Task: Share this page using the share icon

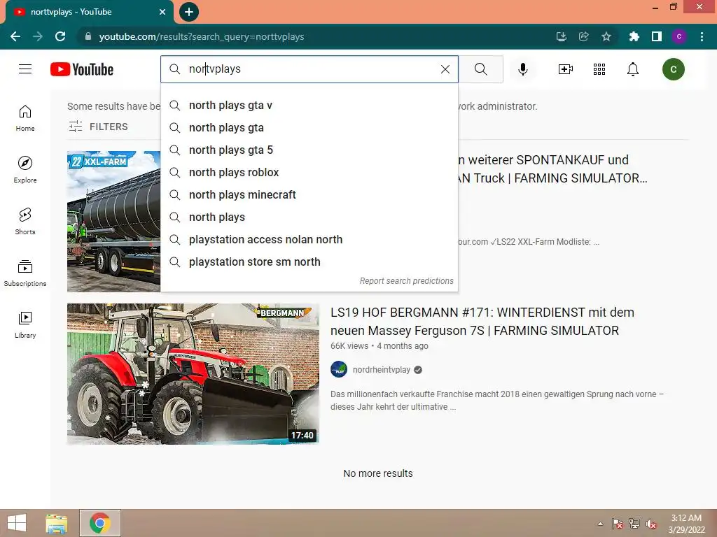Action: click(583, 36)
